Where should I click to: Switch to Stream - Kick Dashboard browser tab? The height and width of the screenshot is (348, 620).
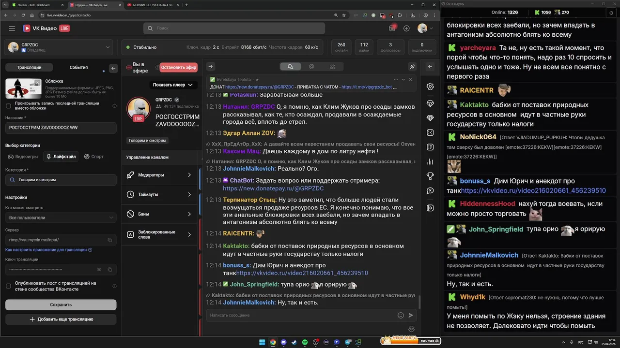coord(37,5)
